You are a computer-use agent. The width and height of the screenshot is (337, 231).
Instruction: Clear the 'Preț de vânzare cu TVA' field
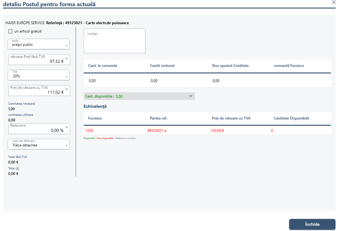pos(67,89)
